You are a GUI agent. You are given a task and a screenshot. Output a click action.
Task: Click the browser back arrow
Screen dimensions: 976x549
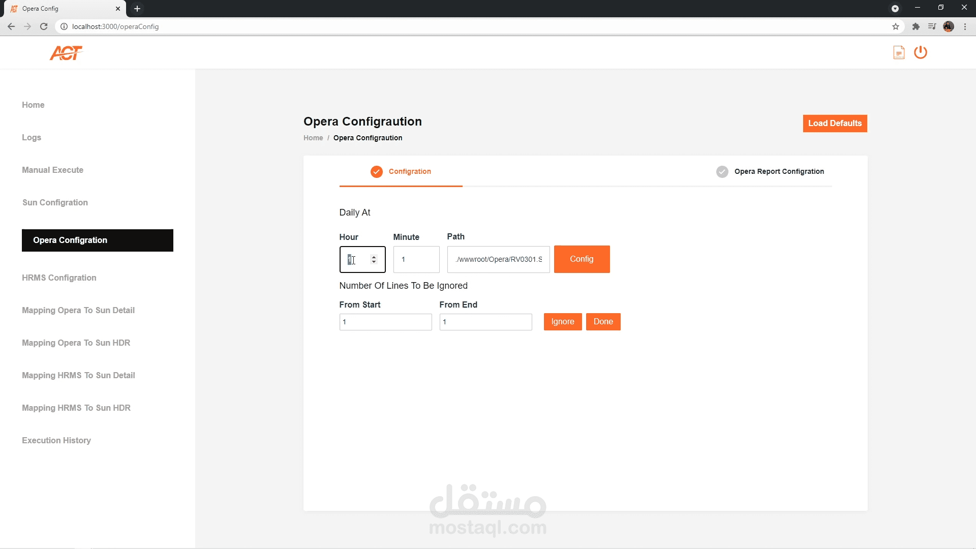[x=11, y=26]
